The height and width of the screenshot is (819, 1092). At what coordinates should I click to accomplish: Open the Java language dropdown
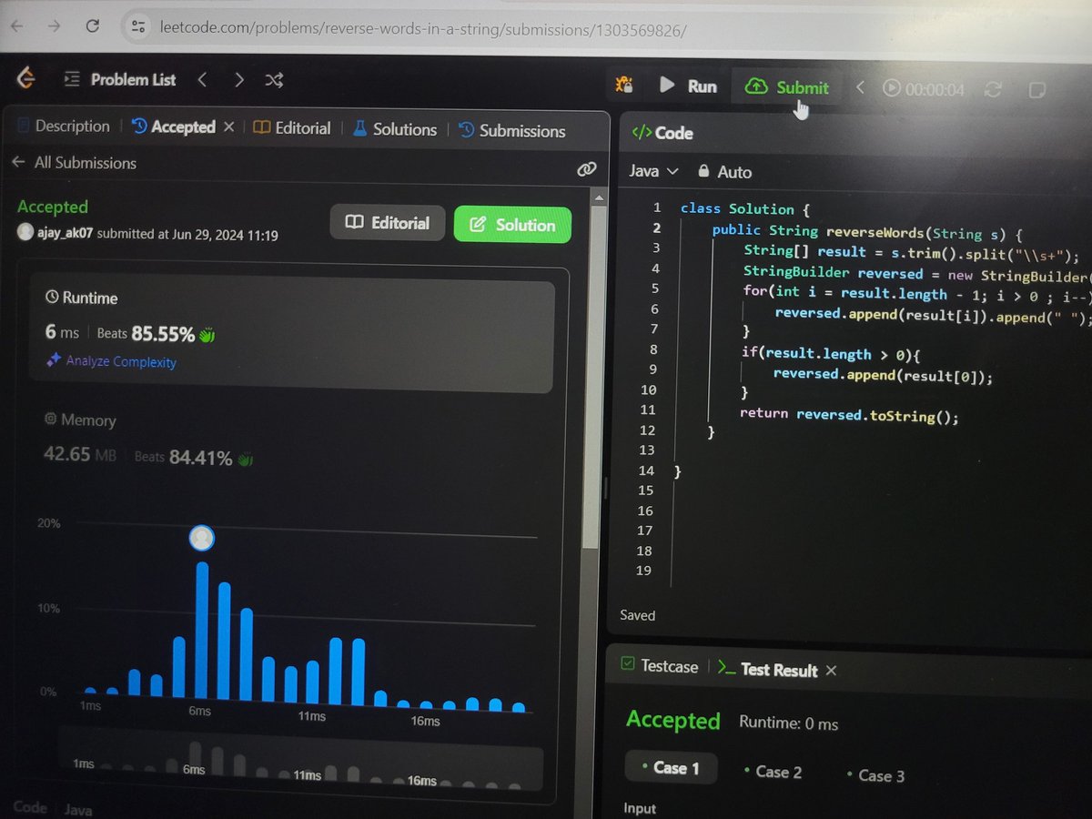653,171
